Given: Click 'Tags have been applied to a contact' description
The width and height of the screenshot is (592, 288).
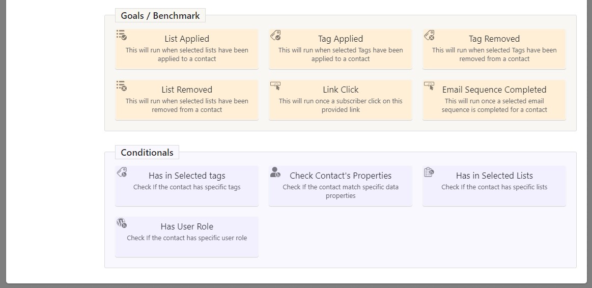Looking at the screenshot, I should [x=341, y=54].
